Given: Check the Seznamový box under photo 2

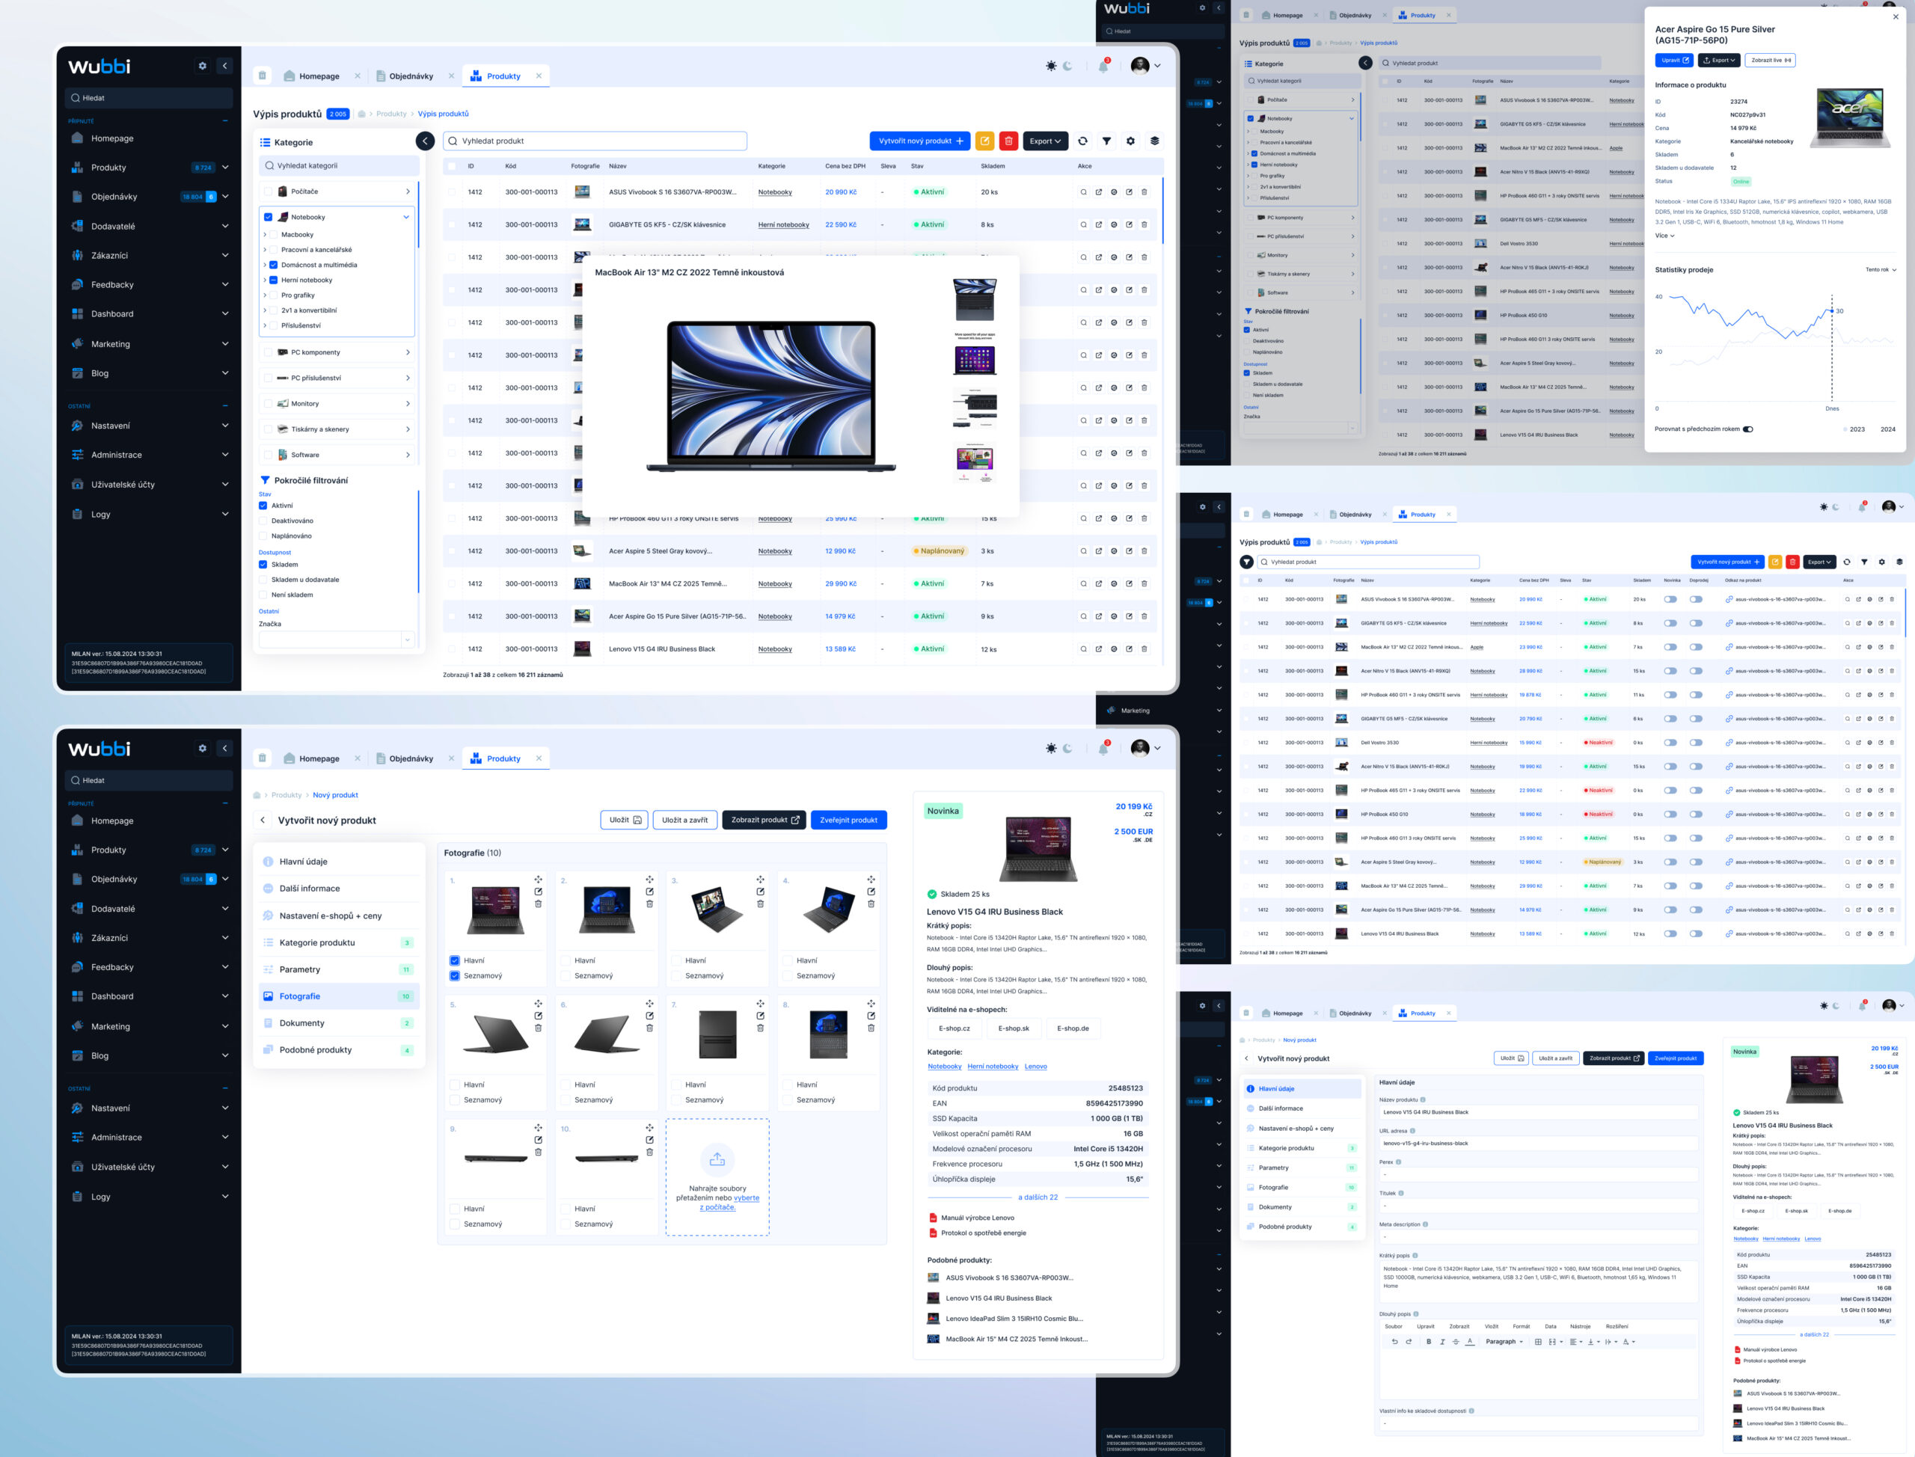Looking at the screenshot, I should click(x=566, y=975).
